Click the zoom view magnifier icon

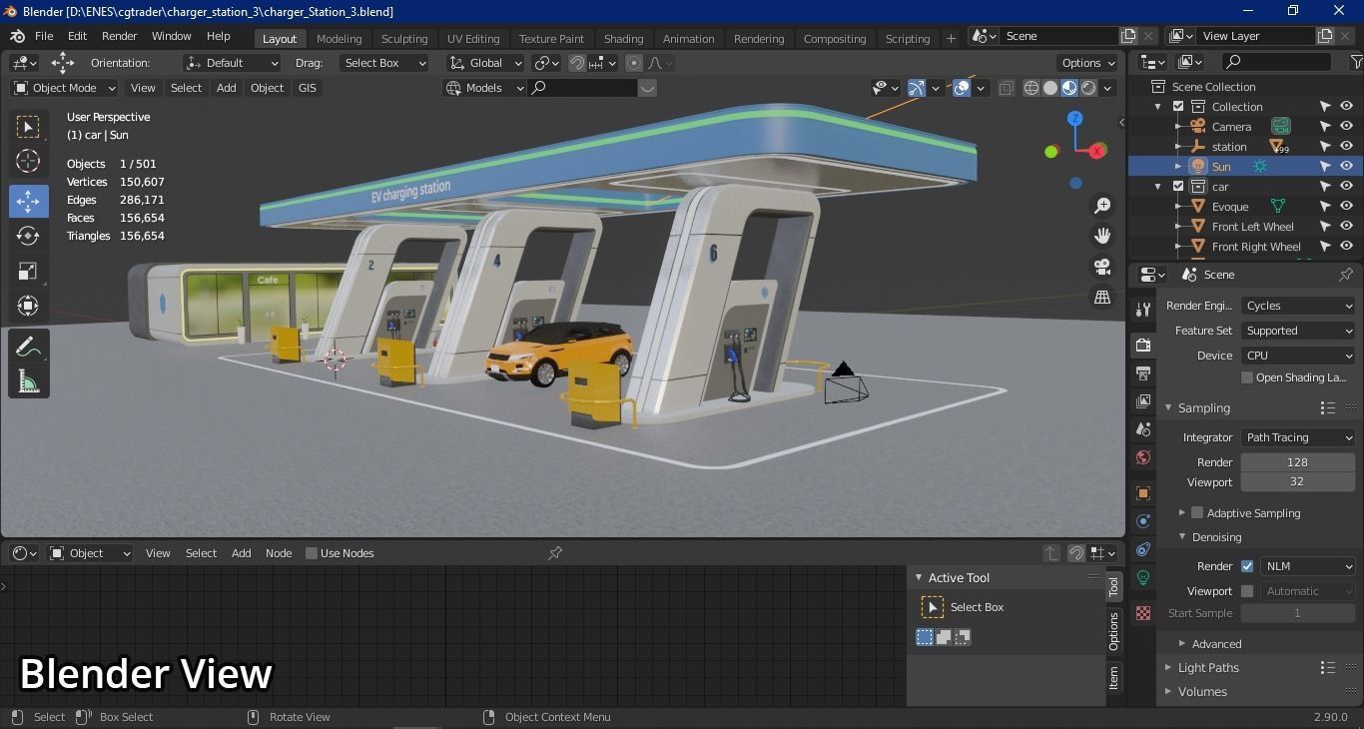(x=1102, y=206)
